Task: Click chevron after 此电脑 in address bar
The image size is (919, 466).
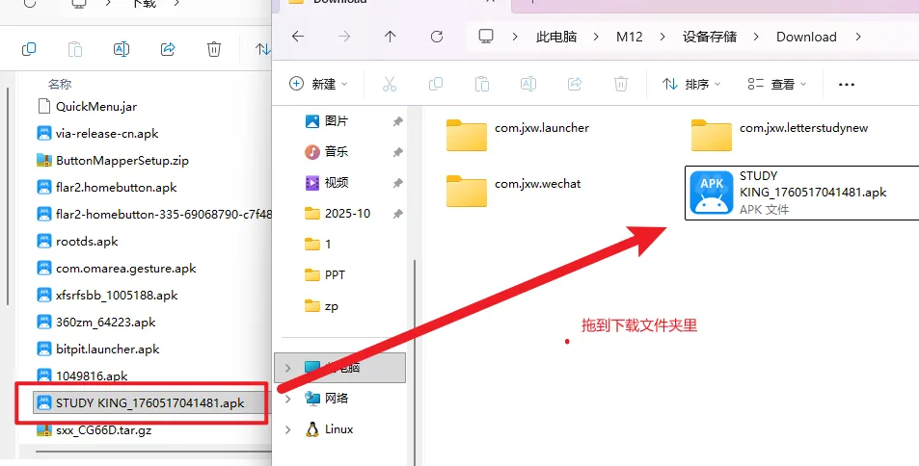Action: 596,37
